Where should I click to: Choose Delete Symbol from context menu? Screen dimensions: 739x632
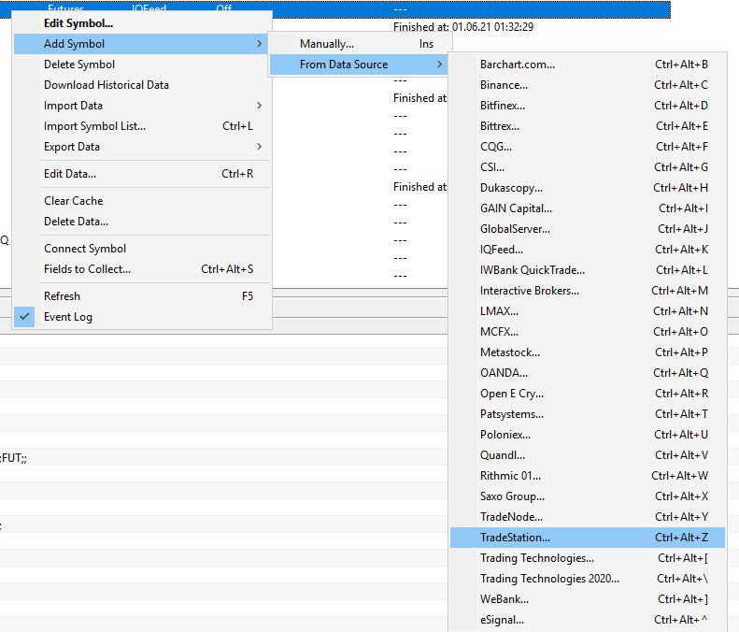(141, 65)
